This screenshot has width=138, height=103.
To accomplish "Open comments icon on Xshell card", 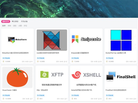I will (92, 99).
